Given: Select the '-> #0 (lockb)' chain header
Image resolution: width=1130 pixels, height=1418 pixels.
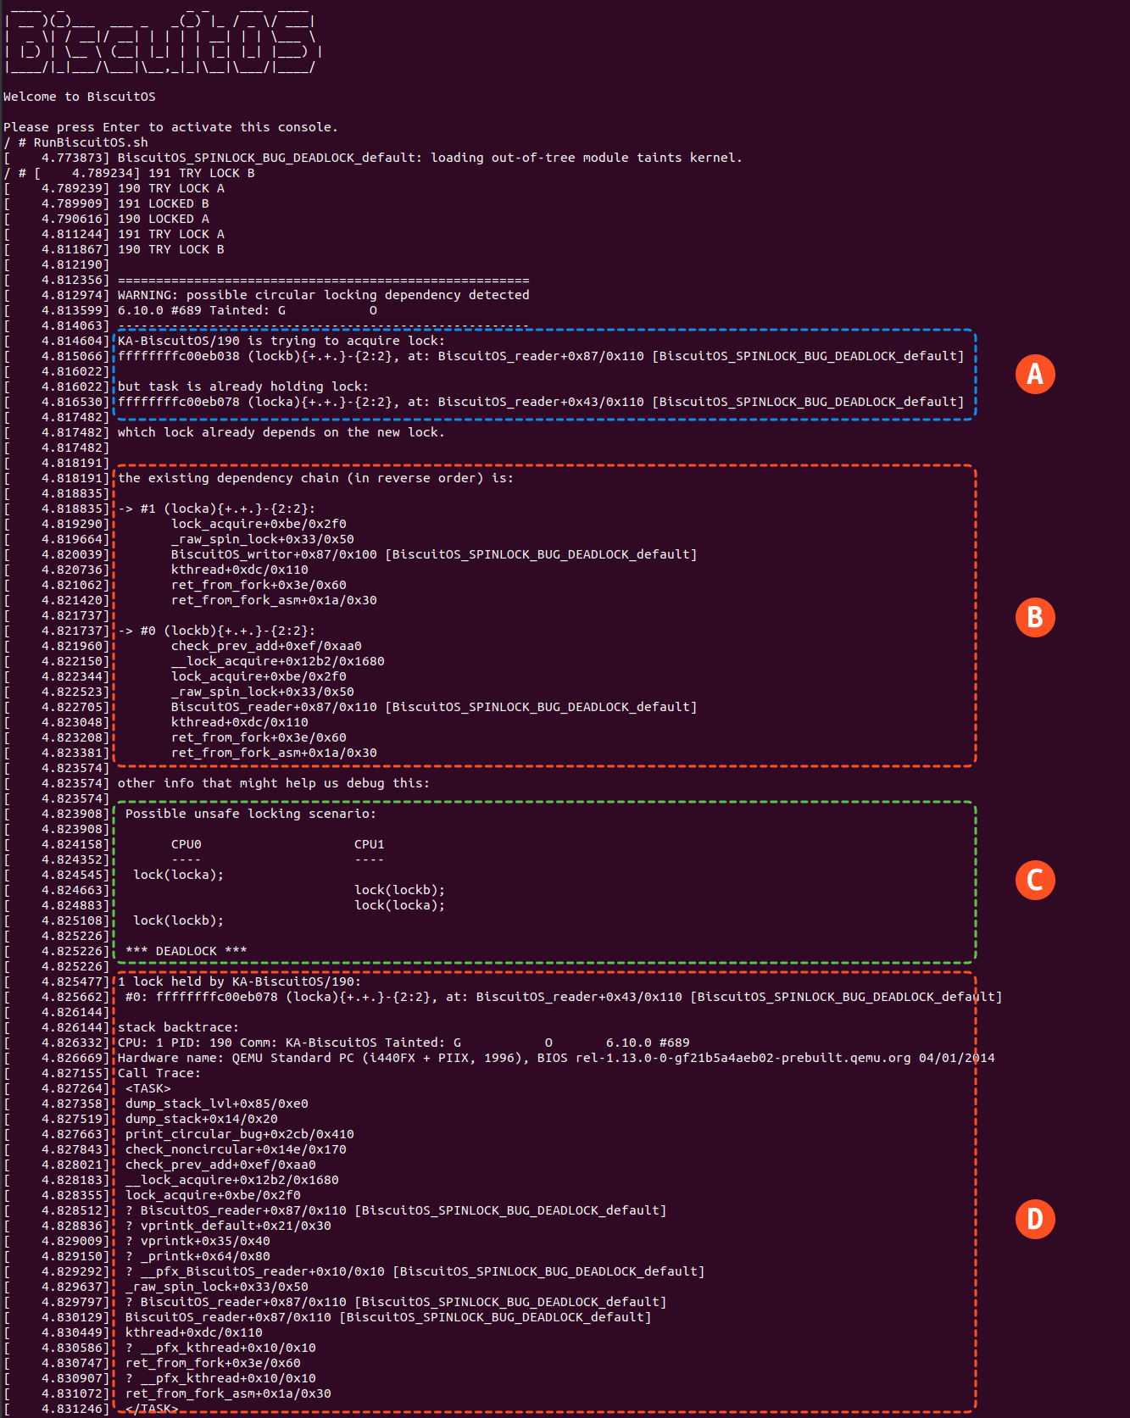Looking at the screenshot, I should point(217,631).
